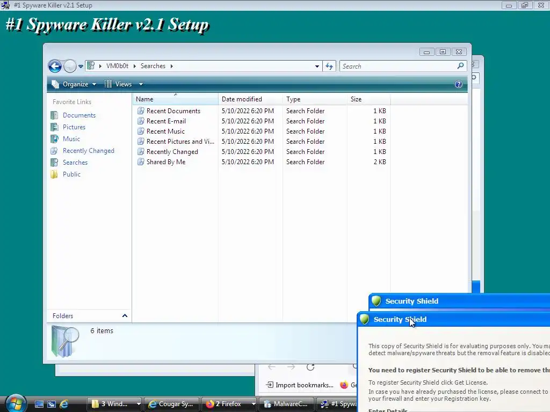The width and height of the screenshot is (550, 412).
Task: Sort by the Name column header
Action: tap(176, 99)
